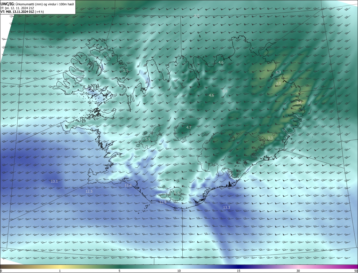The image size is (358, 273).
Task: Click the 13.3 value label offshore
Action: tap(227, 208)
